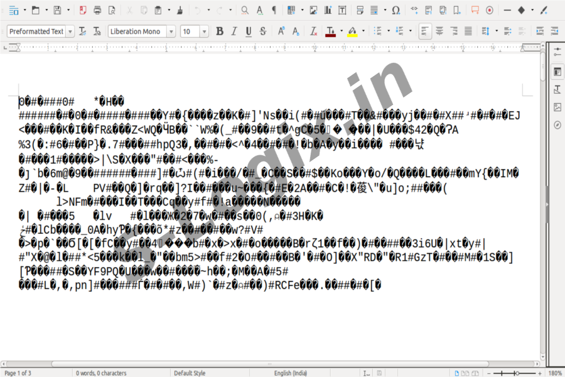Apply the yellow highlighting color
Viewport: 565px width, 377px height.
[x=352, y=31]
